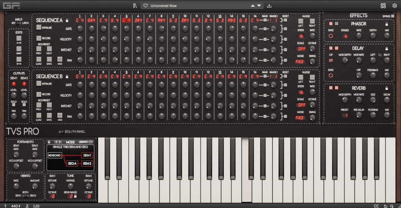Toggle the Key/Latch input switch
This screenshot has height=208, width=401.
[x=19, y=23]
